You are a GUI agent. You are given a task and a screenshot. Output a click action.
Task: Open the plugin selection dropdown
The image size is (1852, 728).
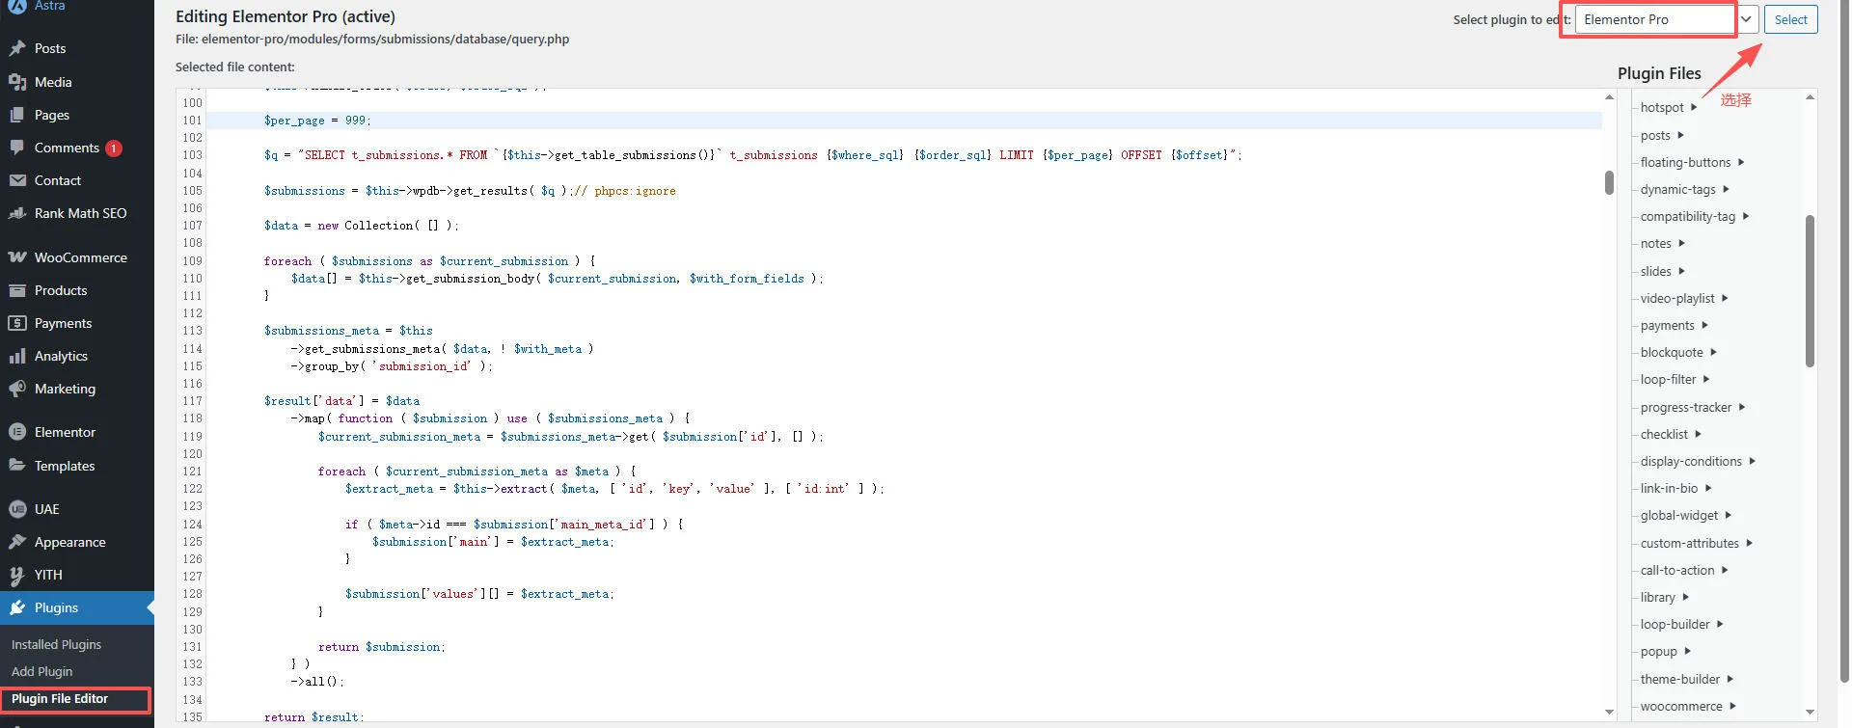1666,19
